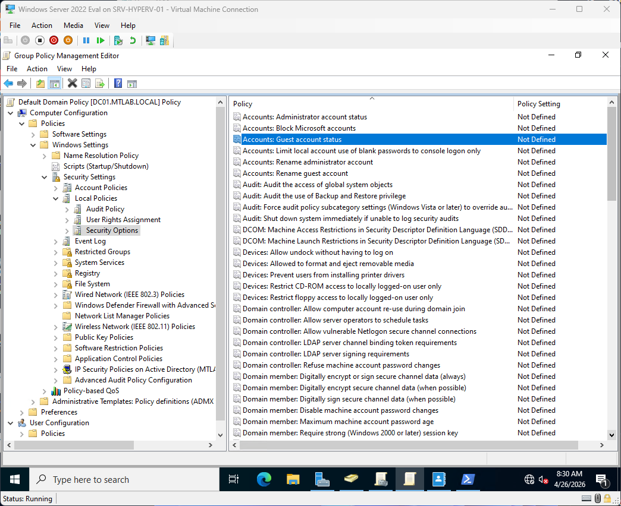621x506 pixels.
Task: Select Security Options in the tree
Action: 112,230
